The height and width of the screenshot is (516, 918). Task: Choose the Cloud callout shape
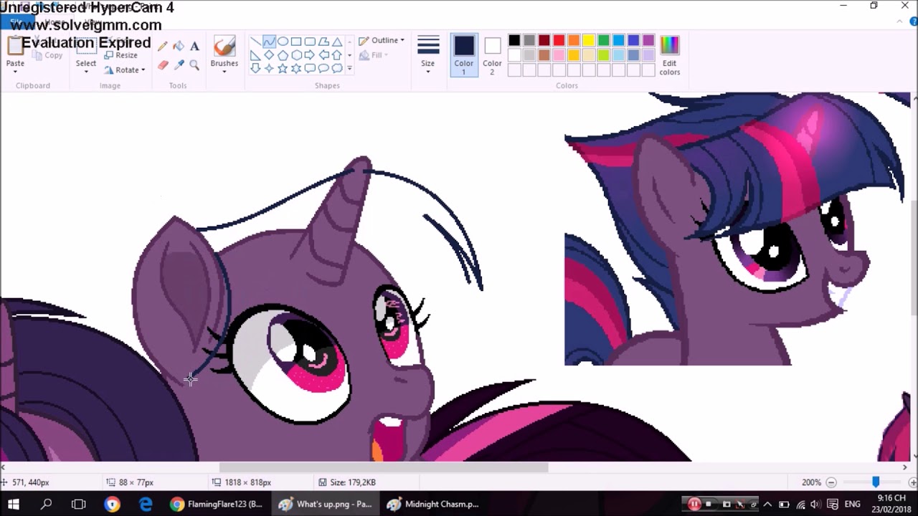point(337,69)
